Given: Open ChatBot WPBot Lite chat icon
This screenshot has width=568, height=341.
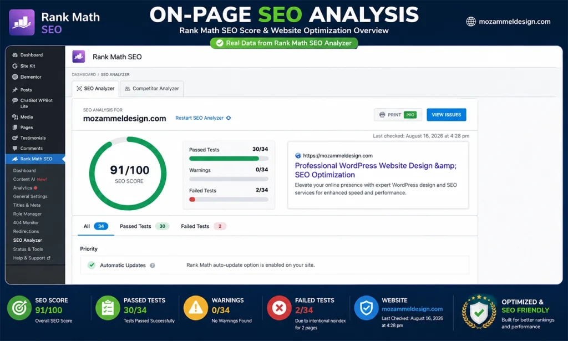Looking at the screenshot, I should [x=15, y=100].
